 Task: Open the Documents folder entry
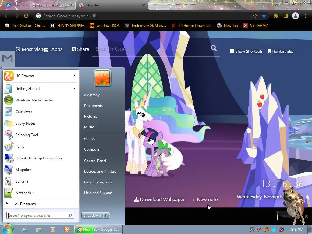click(x=93, y=106)
